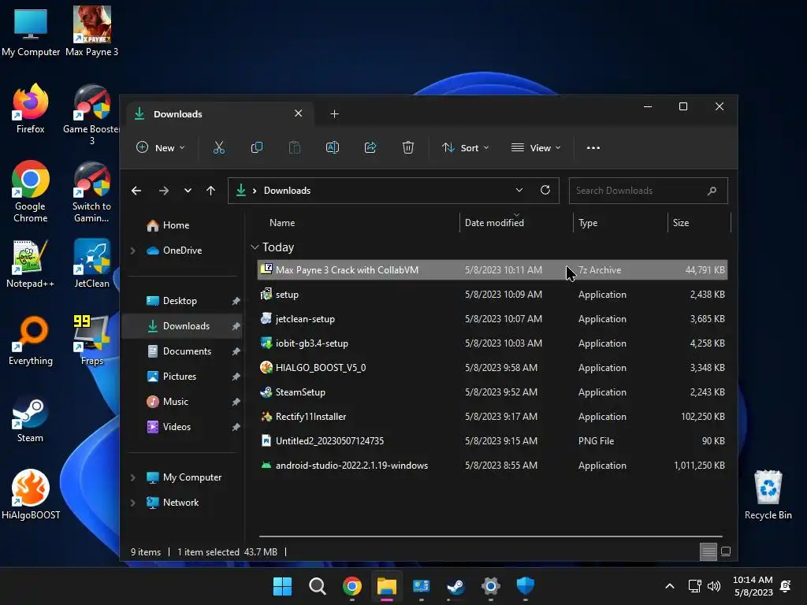
Task: Click the Cut scissors icon in toolbar
Action: coord(219,147)
